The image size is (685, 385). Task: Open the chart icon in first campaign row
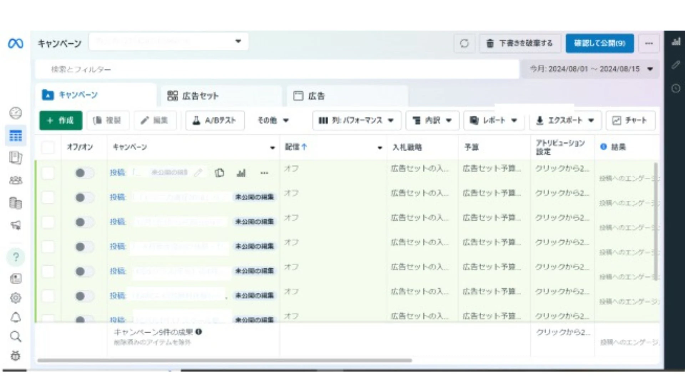click(x=241, y=173)
